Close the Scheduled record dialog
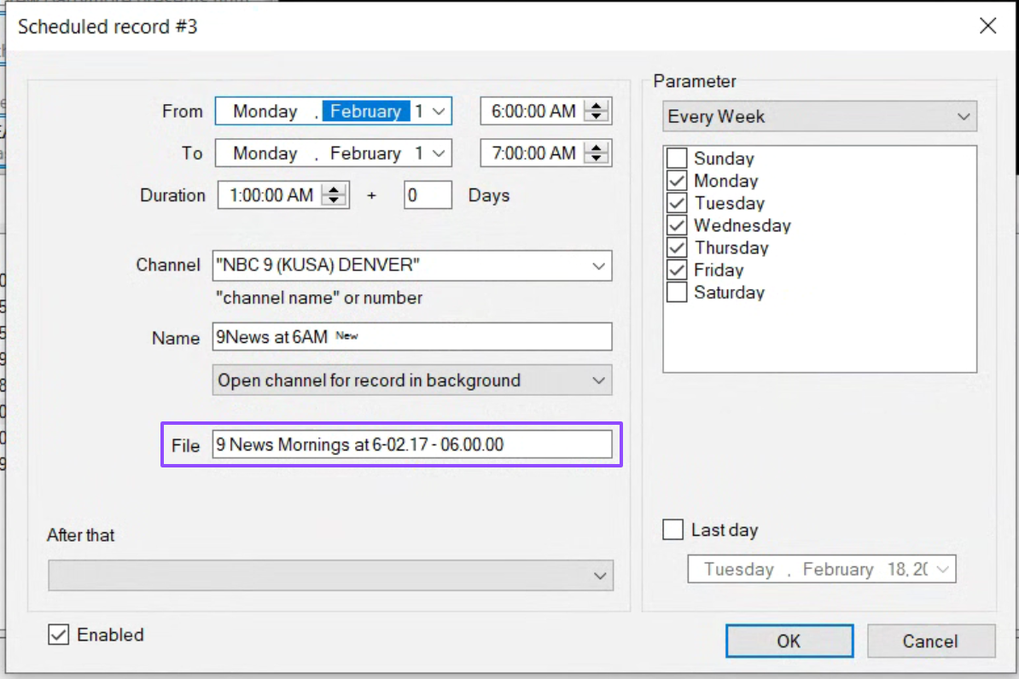This screenshot has width=1019, height=679. pos(987,26)
